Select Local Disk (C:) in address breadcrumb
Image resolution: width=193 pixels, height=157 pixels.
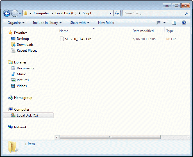(66, 13)
